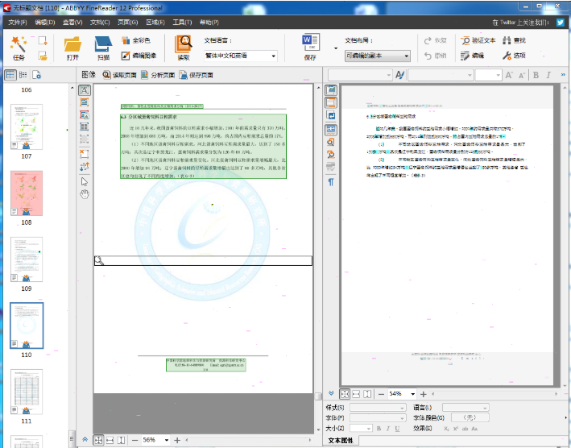The width and height of the screenshot is (571, 448).
Task: Click Save Page in image toolbar
Action: [x=196, y=75]
